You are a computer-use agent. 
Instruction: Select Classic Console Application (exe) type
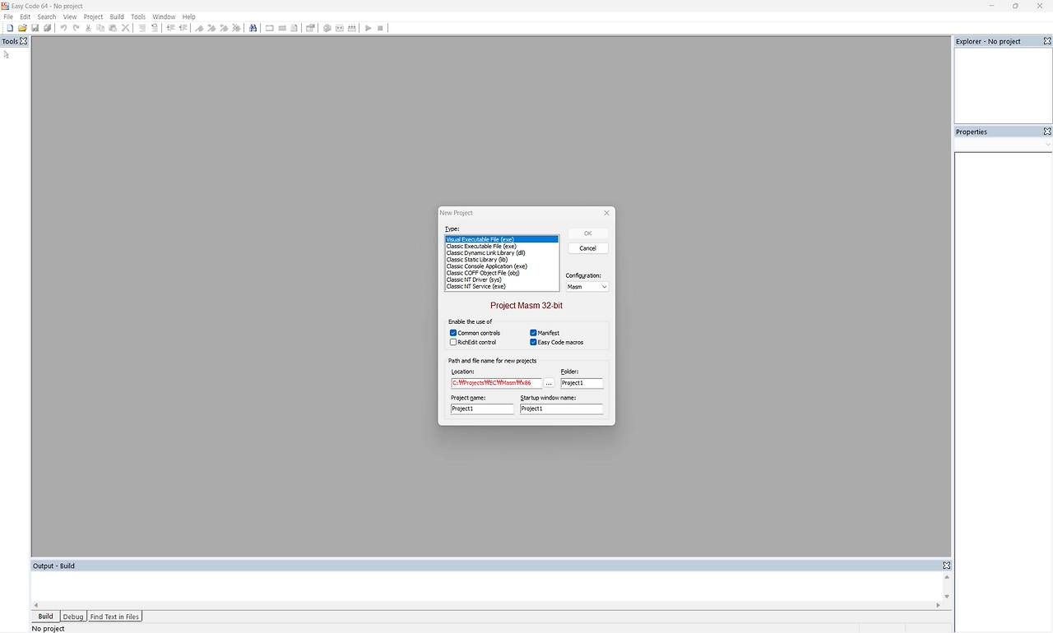coord(502,266)
